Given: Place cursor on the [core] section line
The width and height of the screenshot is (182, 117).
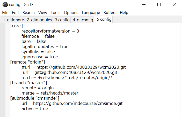Looking at the screenshot, I should (x=17, y=26).
